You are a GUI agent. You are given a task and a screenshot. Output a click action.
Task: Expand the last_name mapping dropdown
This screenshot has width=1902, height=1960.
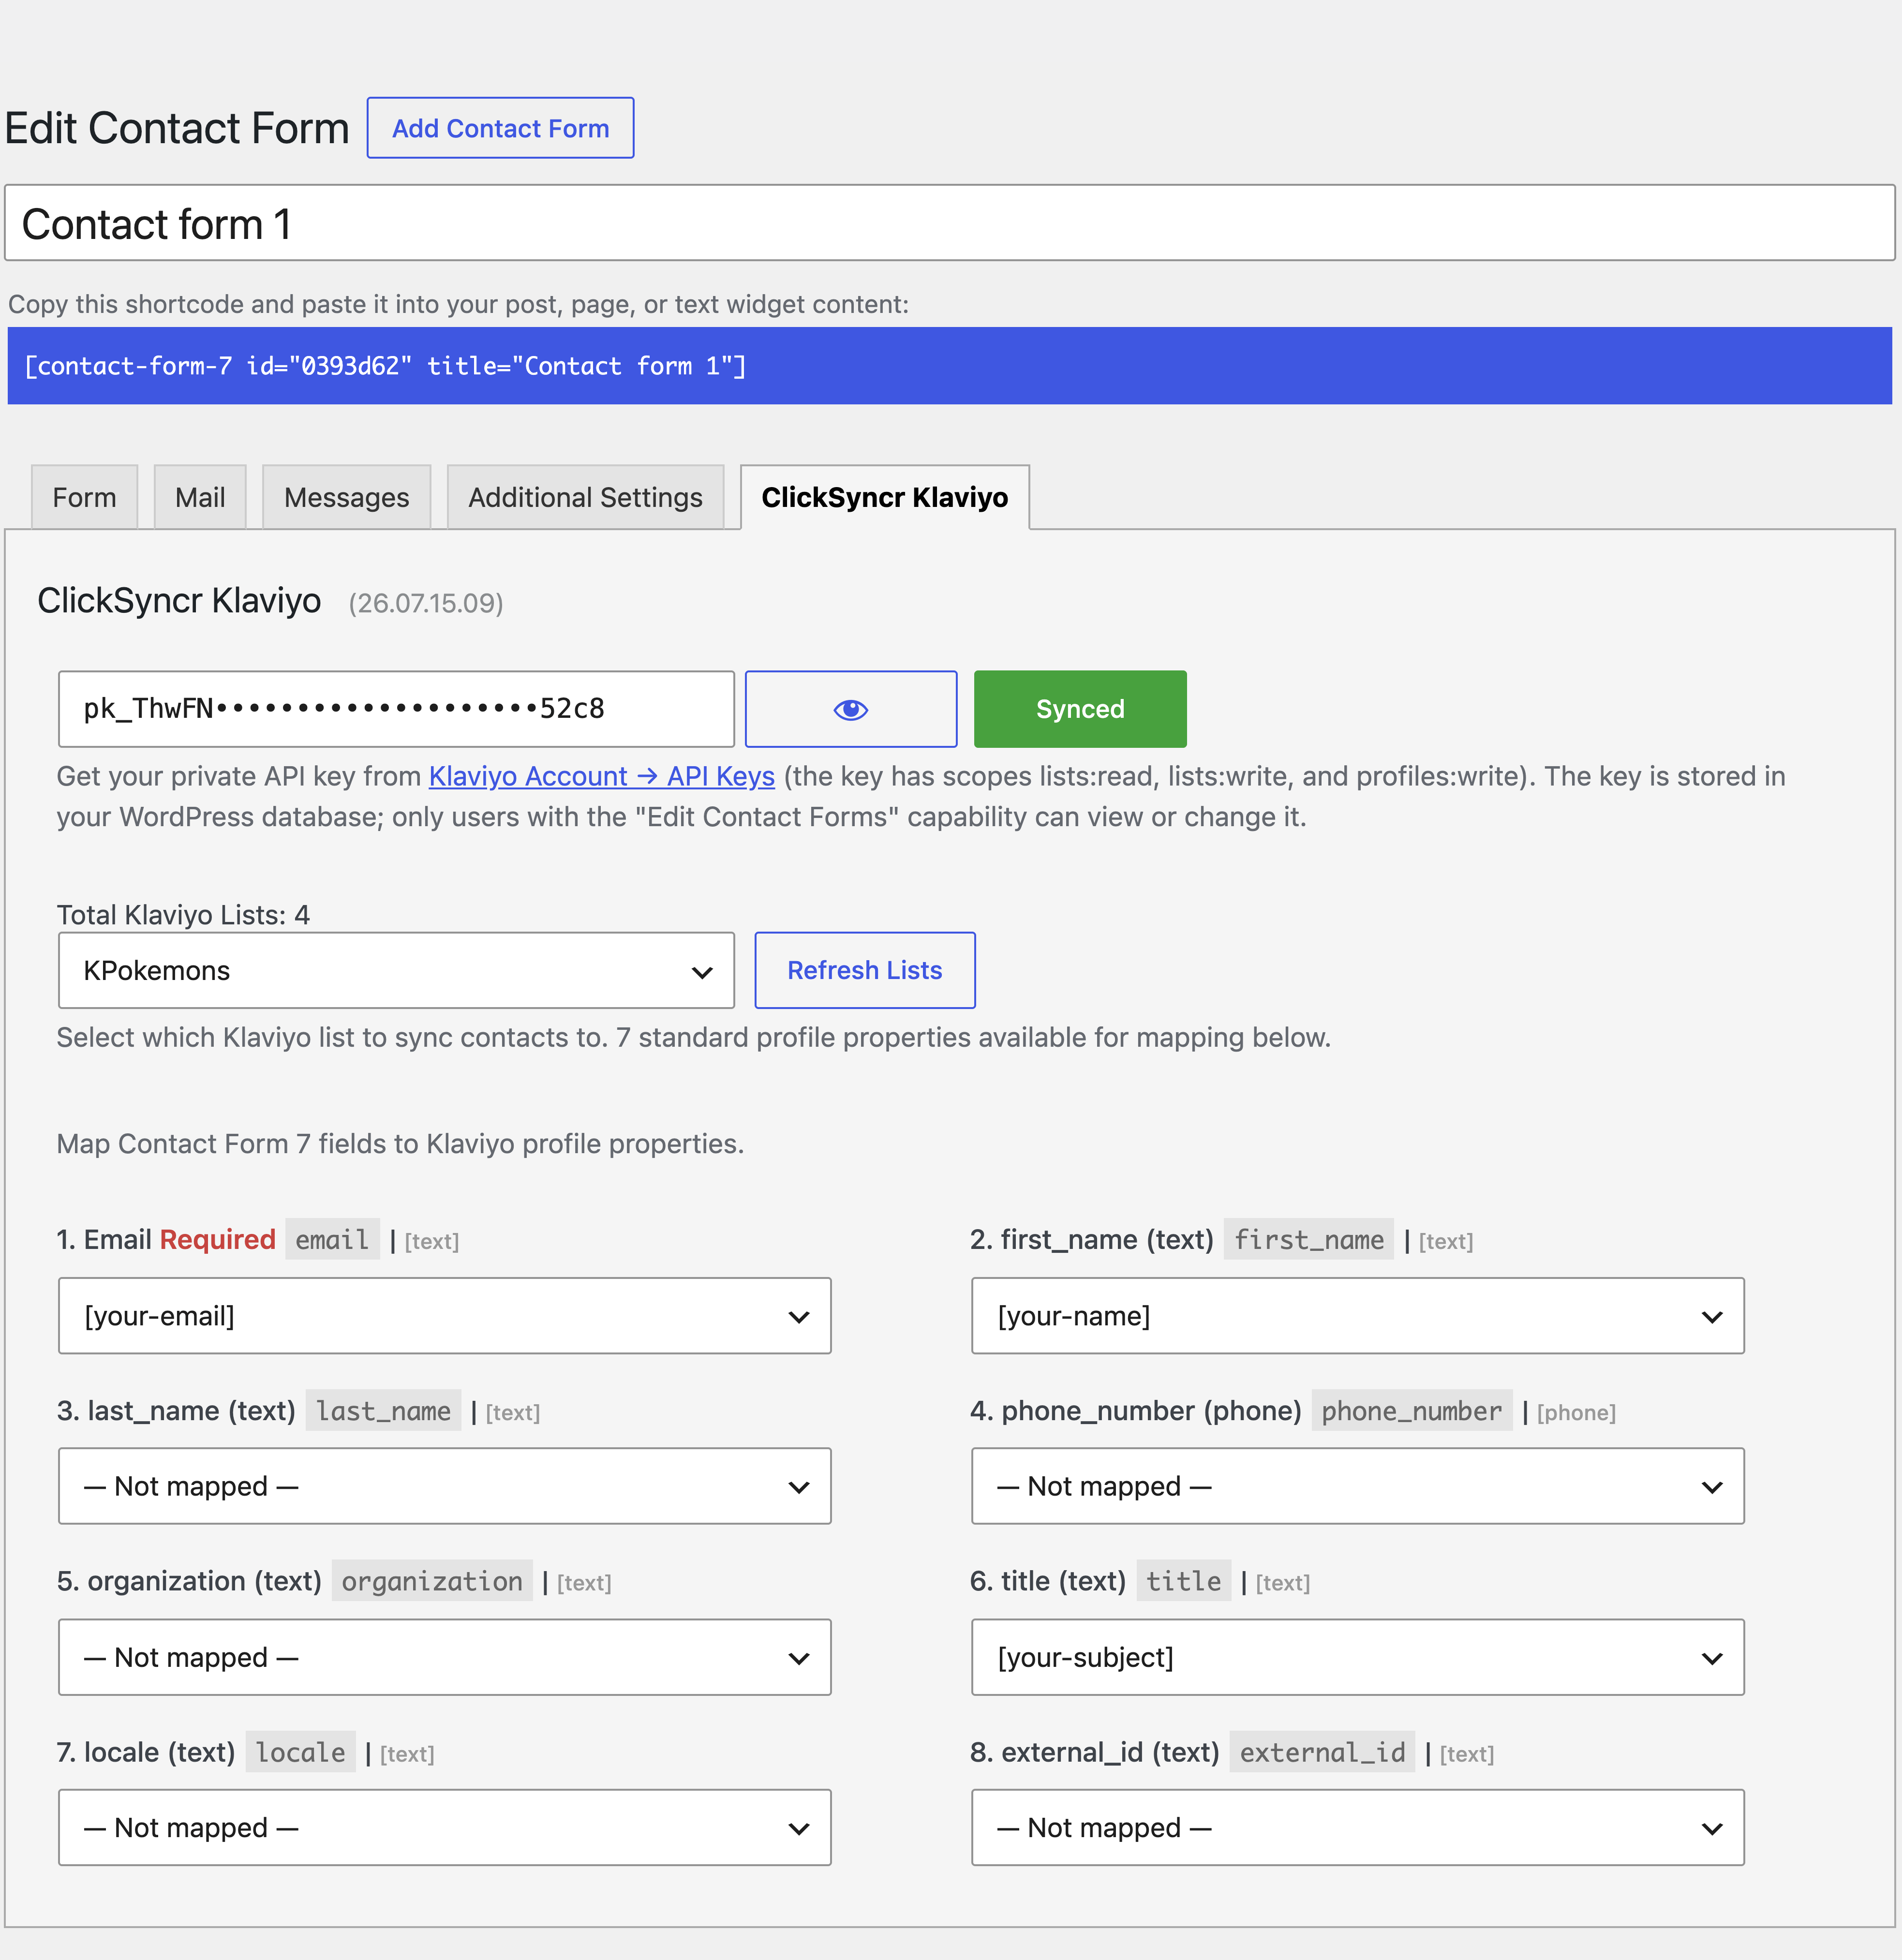pyautogui.click(x=445, y=1486)
